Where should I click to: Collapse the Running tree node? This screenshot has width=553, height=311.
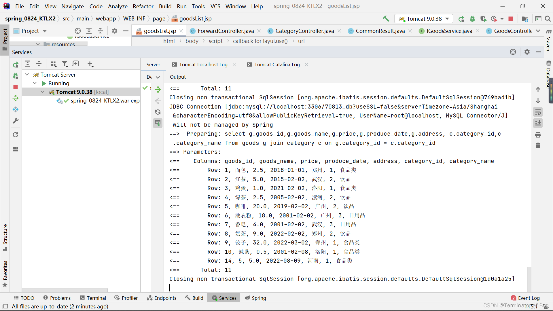click(x=35, y=83)
